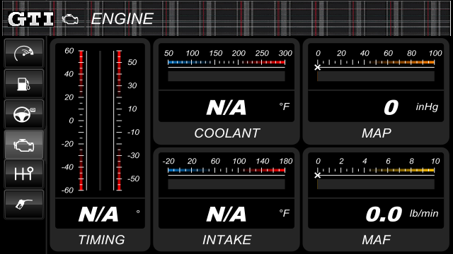This screenshot has width=453, height=254.
Task: Click the intake temperature scale bar
Action: pyautogui.click(x=226, y=170)
